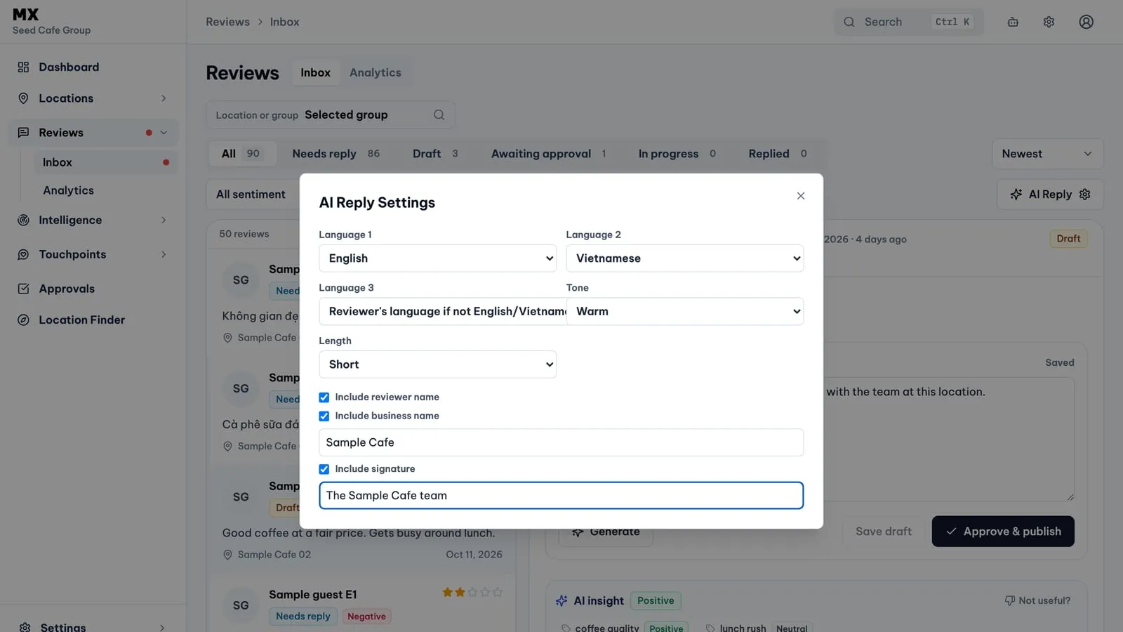Viewport: 1123px width, 632px height.
Task: Open the bot assistant icon in top bar
Action: pos(1013,22)
